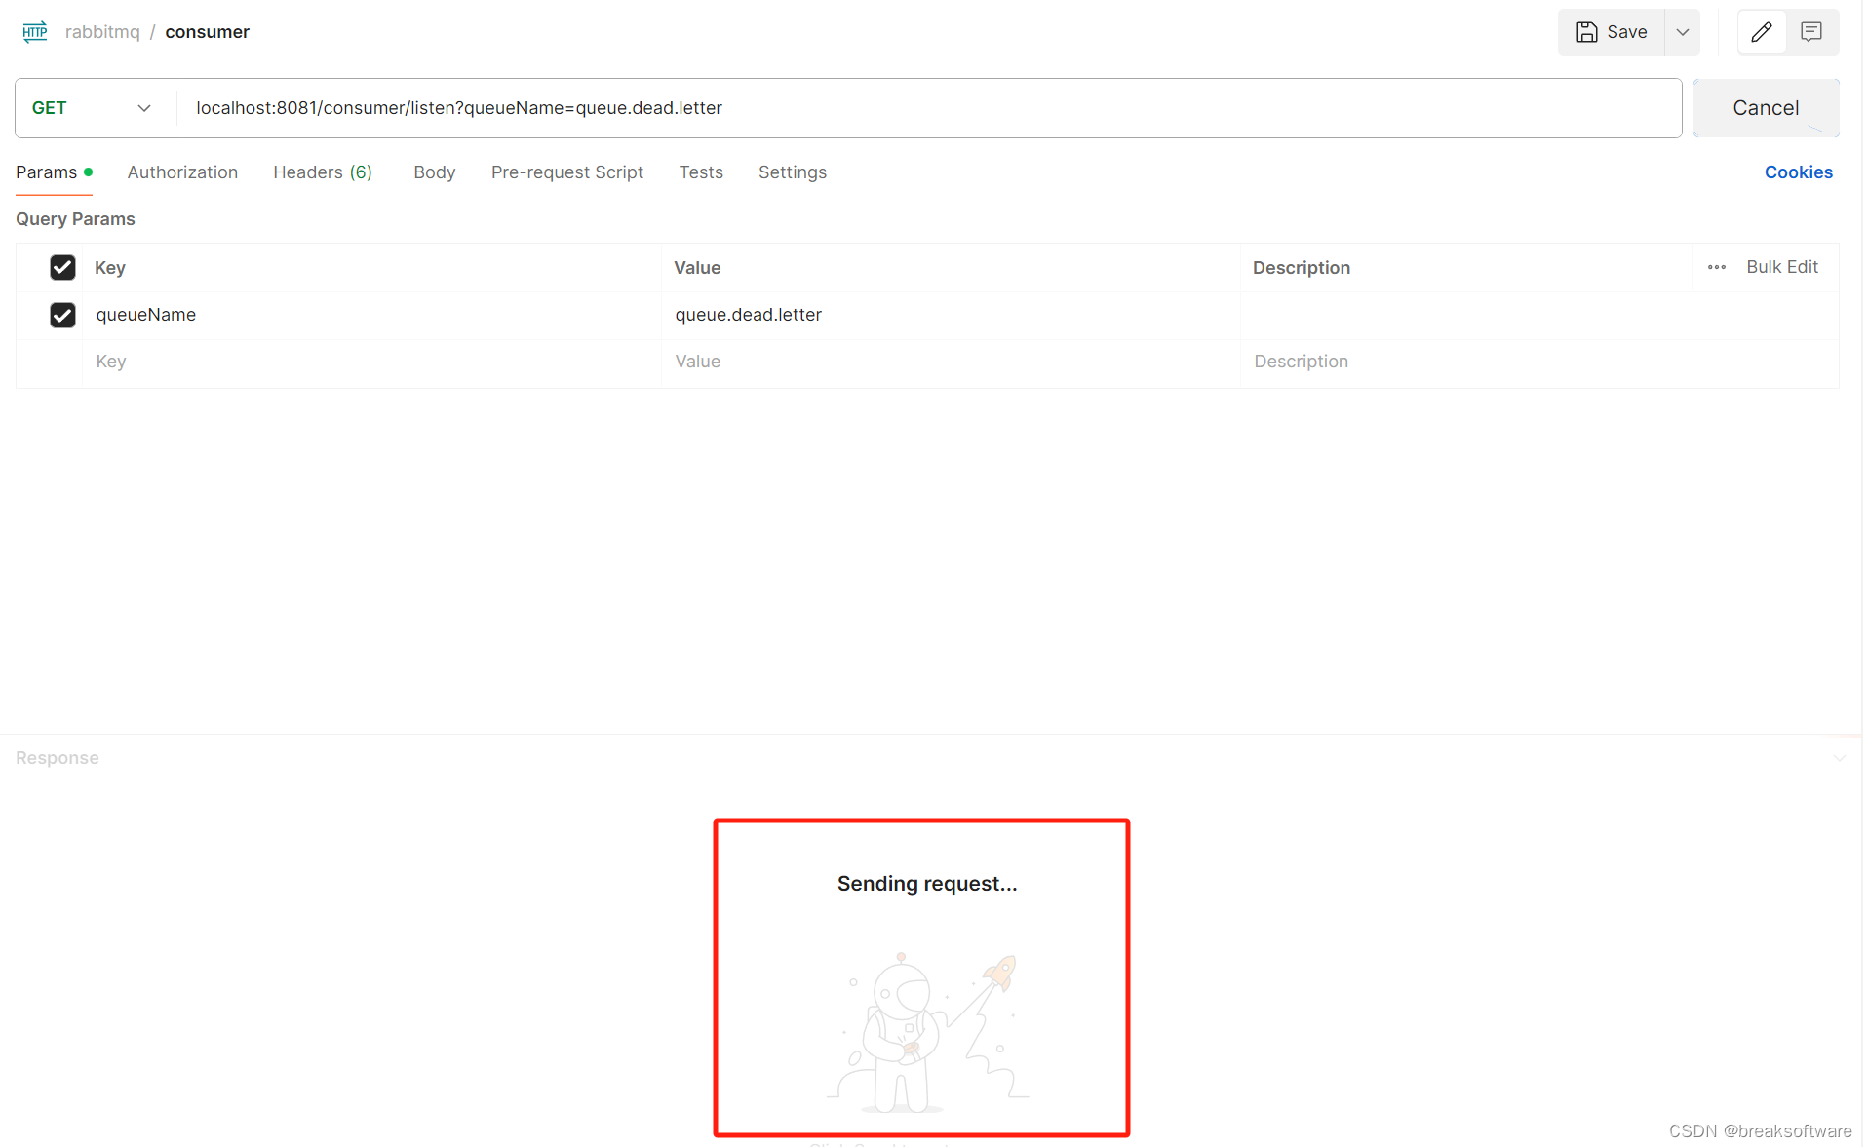This screenshot has height=1147, width=1867.
Task: Open the Headers (6) tab
Action: pos(323,172)
